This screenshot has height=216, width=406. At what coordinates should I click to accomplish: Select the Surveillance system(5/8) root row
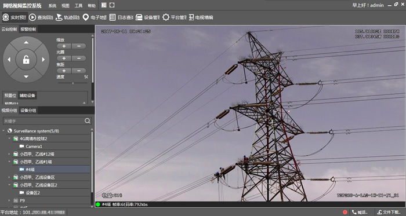[x=36, y=131]
